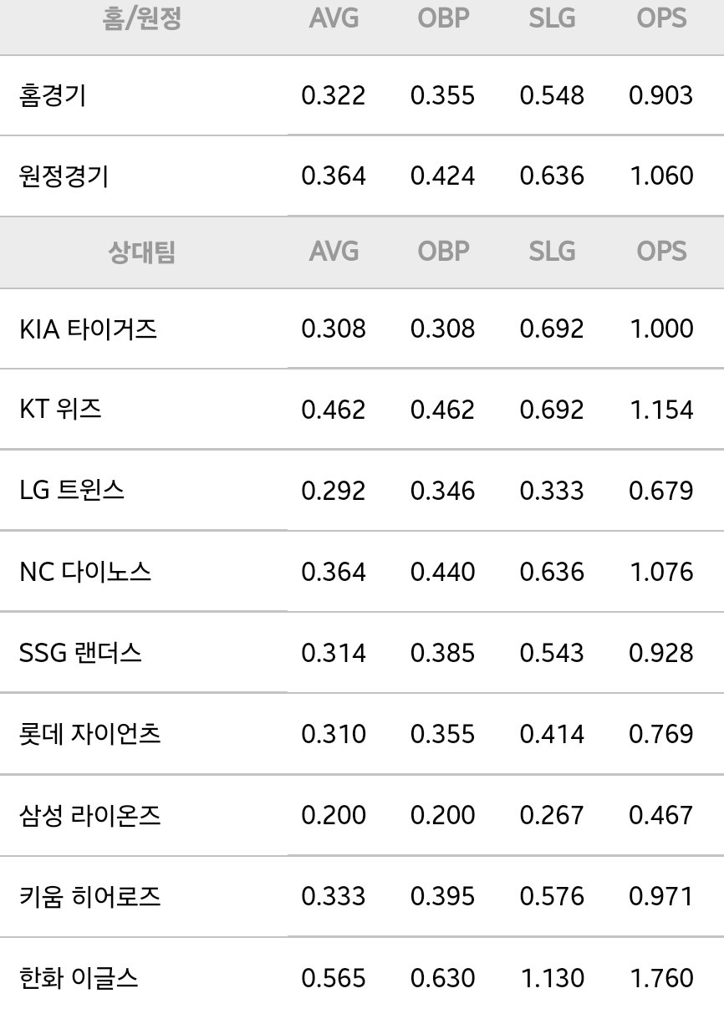The image size is (724, 1014).
Task: Click AVG header in 상대팀 section
Action: [x=334, y=252]
